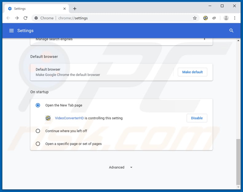Open the VideoConverterHD extension toolbar icon
The image size is (243, 192).
[x=205, y=18]
